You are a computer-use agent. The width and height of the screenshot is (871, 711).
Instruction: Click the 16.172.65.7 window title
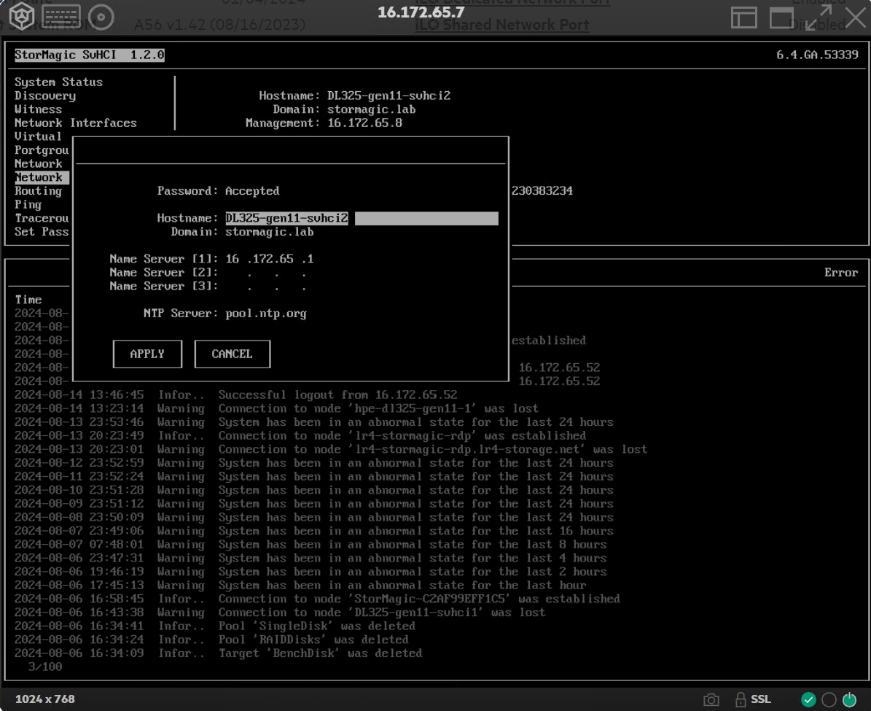(421, 12)
